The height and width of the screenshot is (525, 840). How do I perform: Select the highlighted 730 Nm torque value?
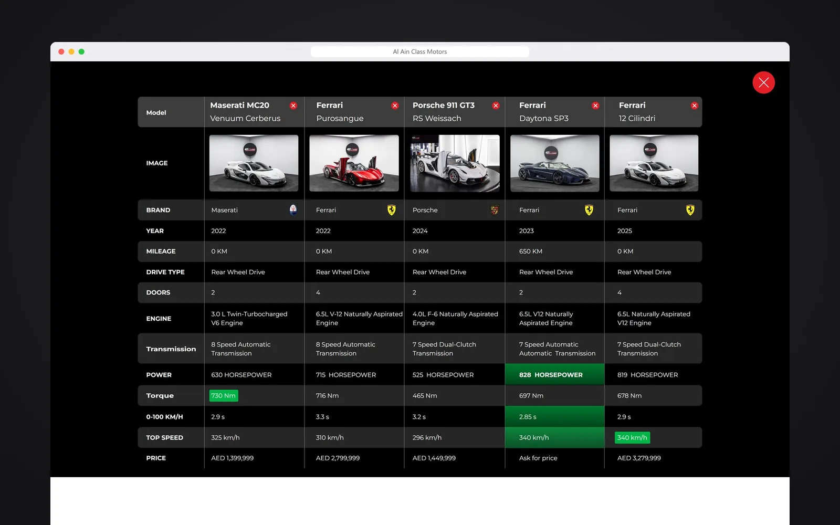click(224, 396)
